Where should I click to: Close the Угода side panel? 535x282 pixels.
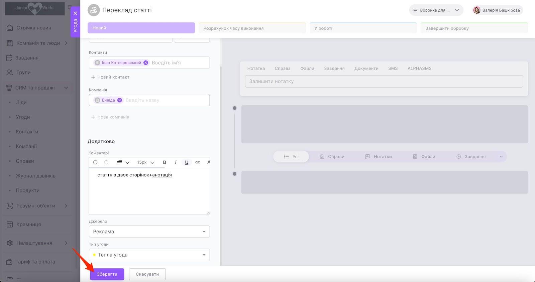76,13
